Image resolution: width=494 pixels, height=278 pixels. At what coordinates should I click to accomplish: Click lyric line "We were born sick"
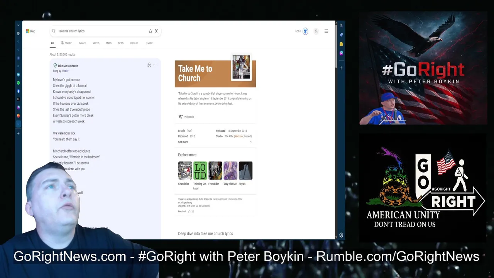tap(64, 133)
